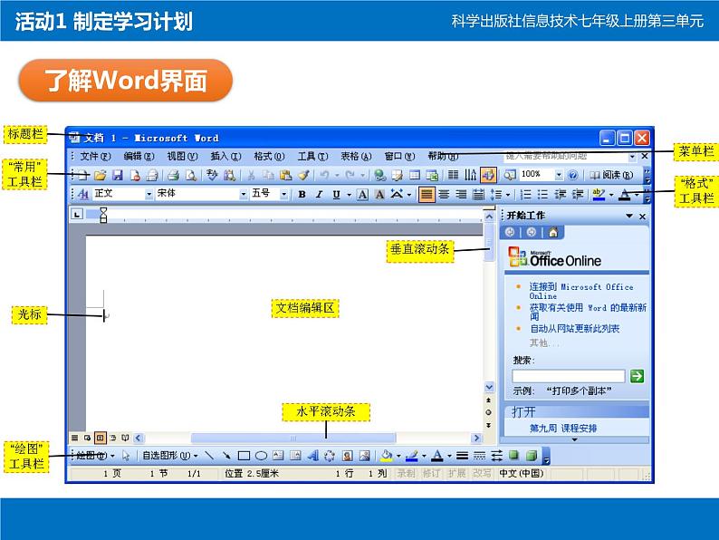Click the Numbering list icon
719x540 pixels.
click(525, 195)
